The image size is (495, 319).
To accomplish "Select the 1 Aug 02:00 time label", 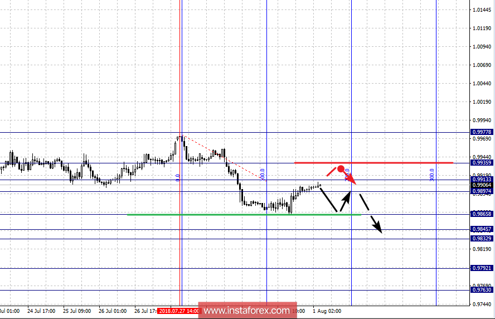I will 327,311.
